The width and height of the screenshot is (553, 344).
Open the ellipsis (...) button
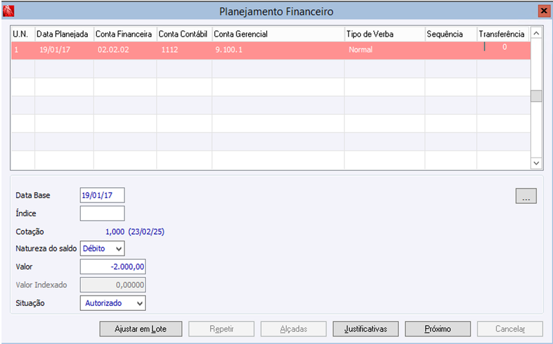coord(526,196)
